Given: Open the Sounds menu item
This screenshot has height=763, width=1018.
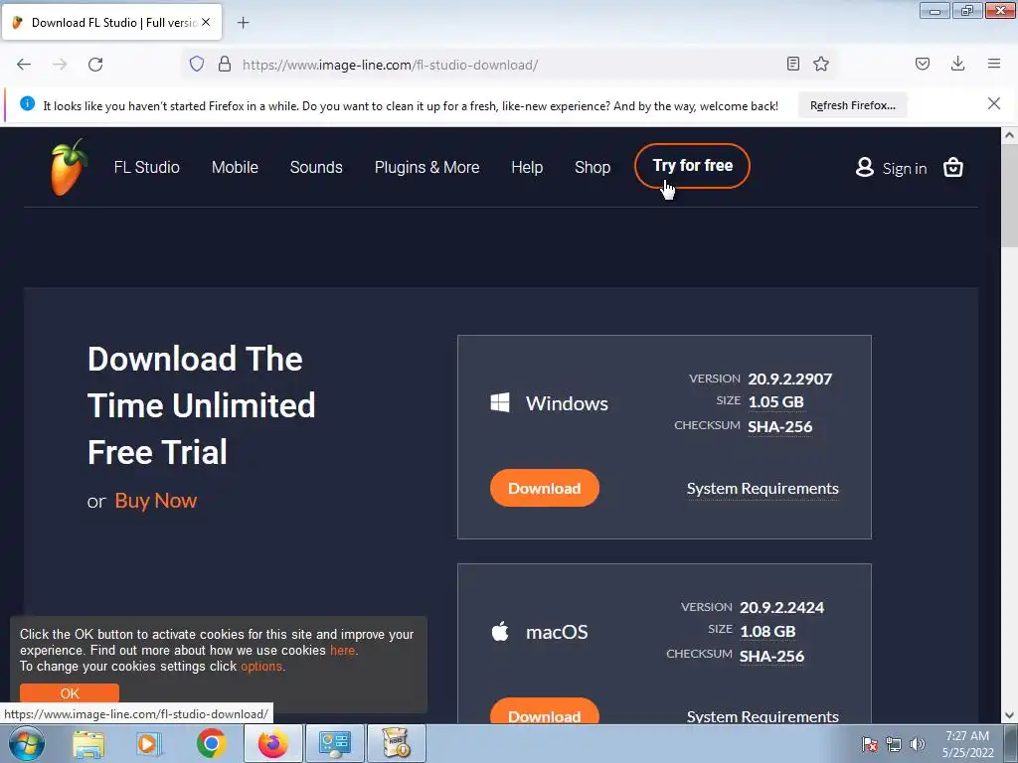Looking at the screenshot, I should [316, 167].
